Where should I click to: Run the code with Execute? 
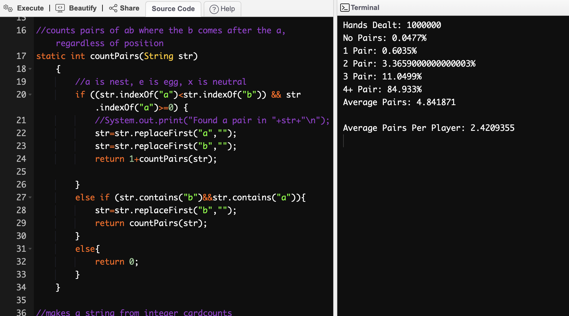(x=30, y=8)
